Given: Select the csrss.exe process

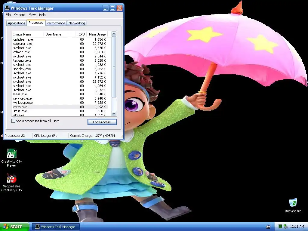Looking at the screenshot, I should (60, 107).
